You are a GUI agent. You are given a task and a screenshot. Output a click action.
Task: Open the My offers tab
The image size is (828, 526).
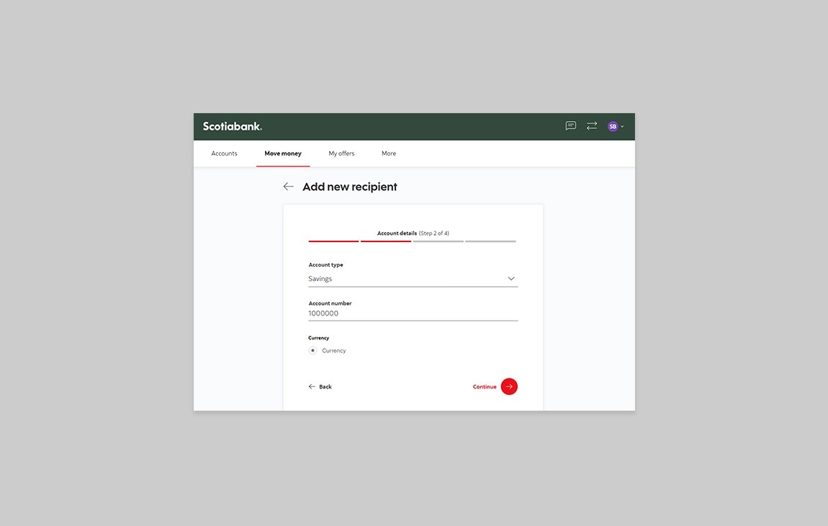pyautogui.click(x=342, y=153)
